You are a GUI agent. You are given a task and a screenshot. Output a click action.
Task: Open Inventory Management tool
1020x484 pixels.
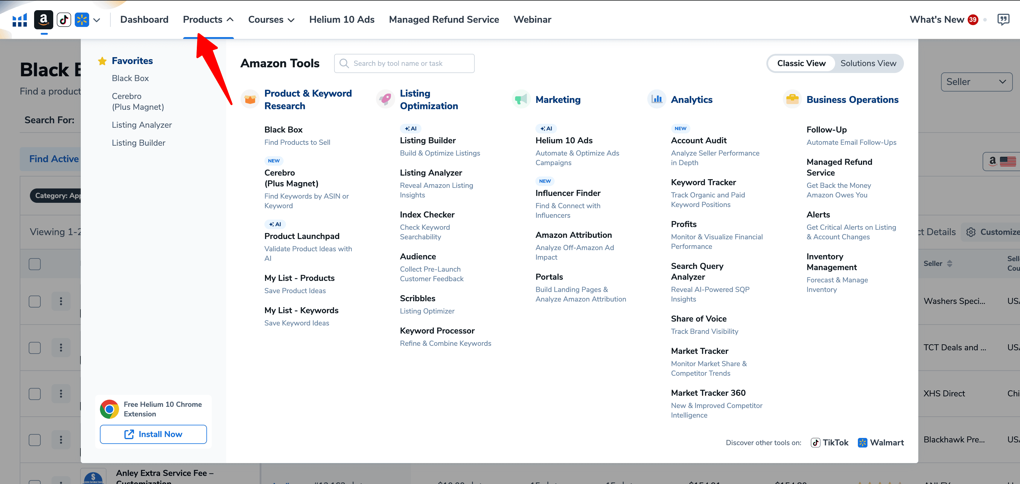coord(832,262)
